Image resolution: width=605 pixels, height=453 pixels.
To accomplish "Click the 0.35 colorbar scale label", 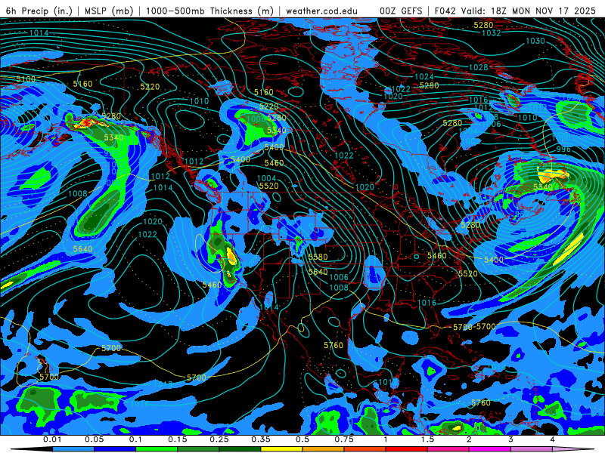I will [x=261, y=439].
